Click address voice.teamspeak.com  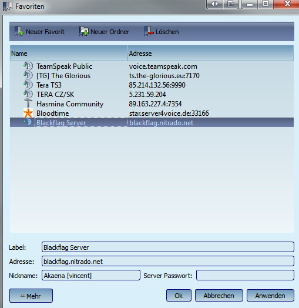[163, 66]
